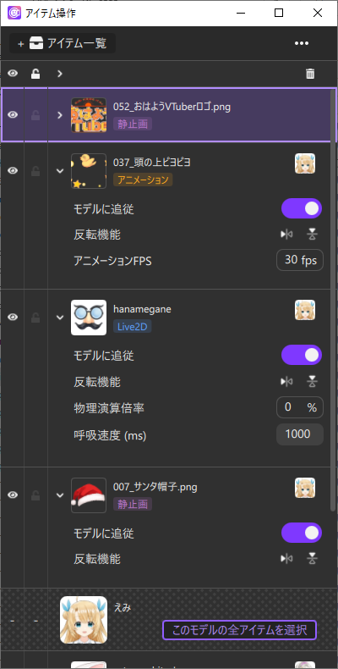Hide the 007_サンタ帽子.png item via eye
This screenshot has height=669, width=338.
(x=13, y=495)
